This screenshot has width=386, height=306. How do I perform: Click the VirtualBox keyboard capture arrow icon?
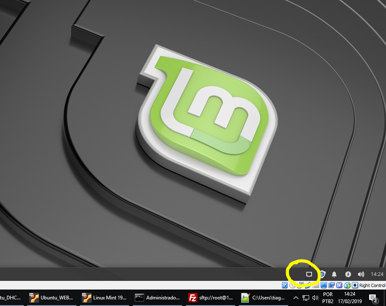[355, 285]
